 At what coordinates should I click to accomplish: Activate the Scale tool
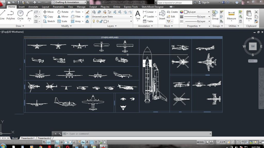coord(62,21)
